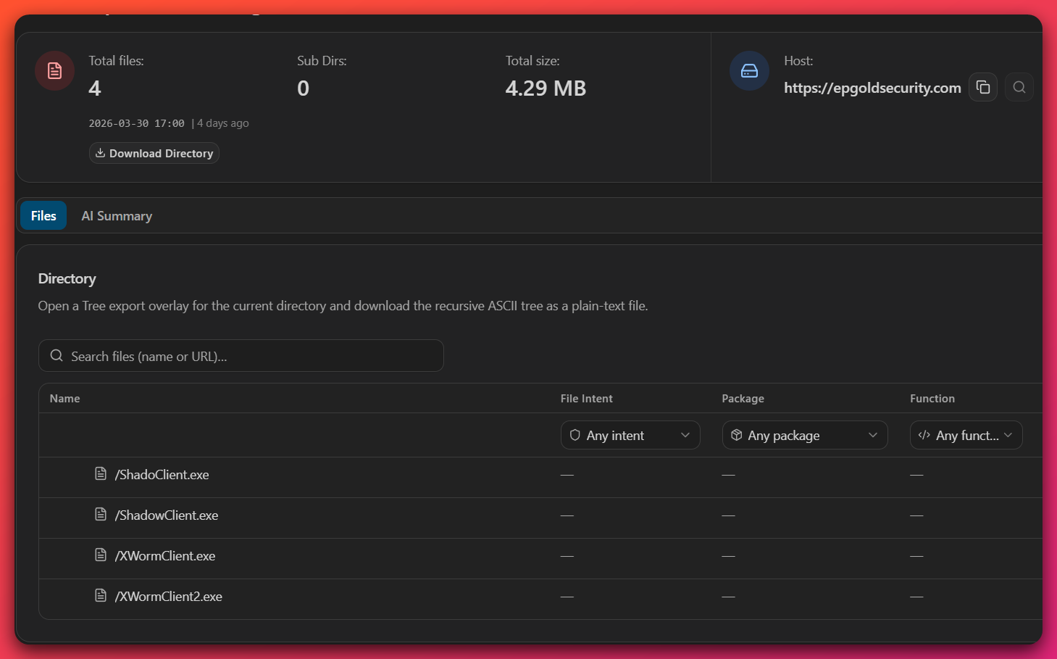Open the /ShadoClient.exe file entry
This screenshot has width=1057, height=659.
(x=162, y=475)
